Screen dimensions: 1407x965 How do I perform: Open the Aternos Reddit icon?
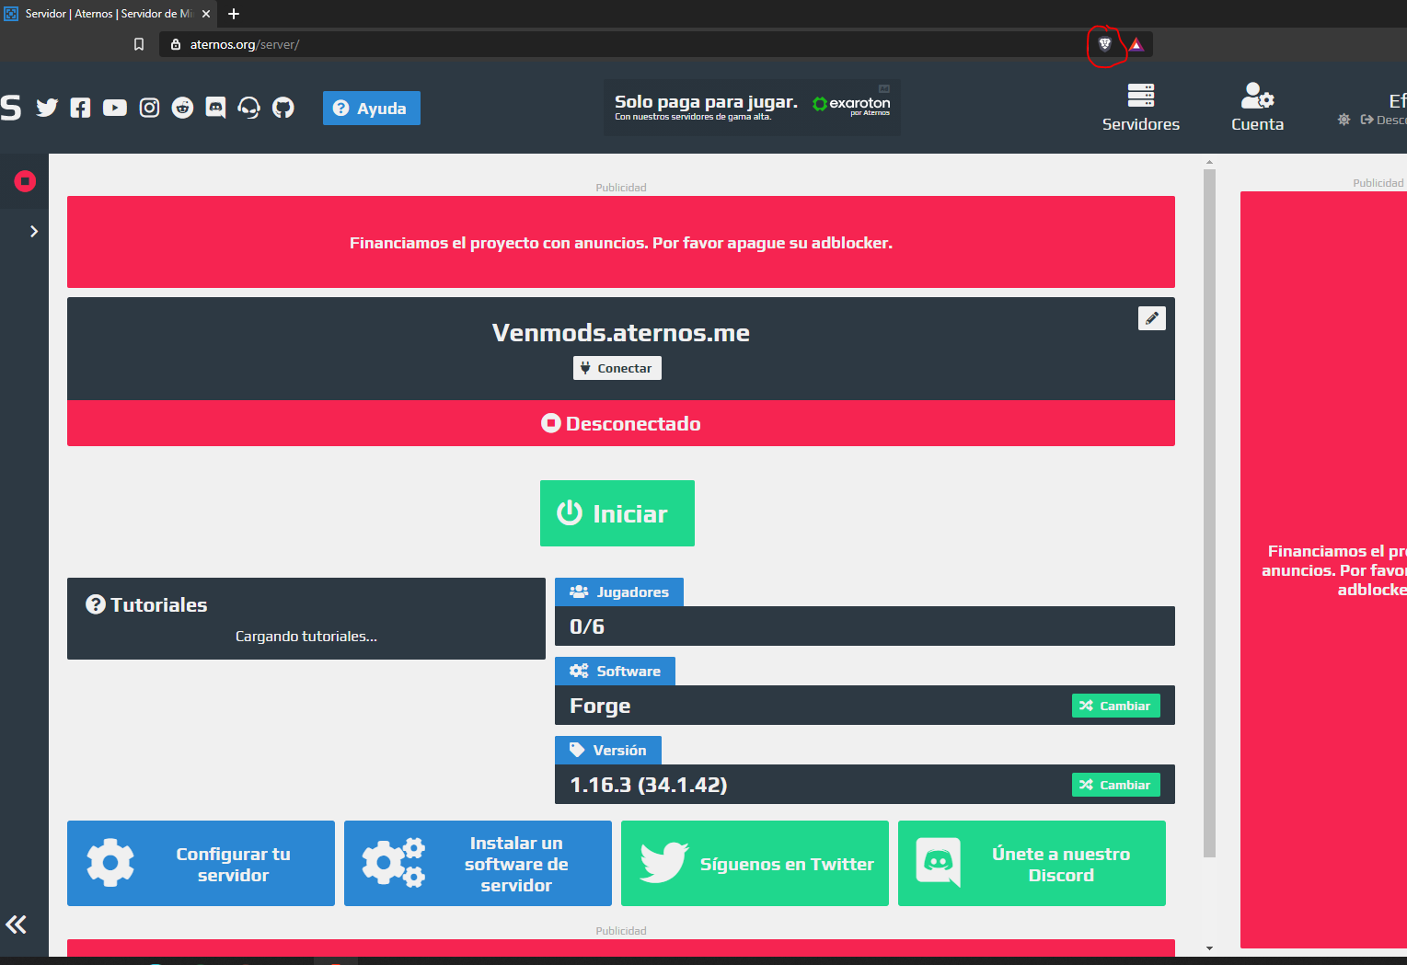point(182,109)
